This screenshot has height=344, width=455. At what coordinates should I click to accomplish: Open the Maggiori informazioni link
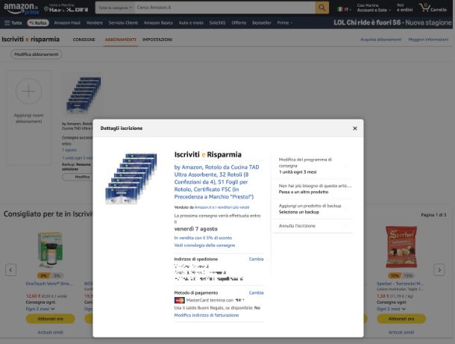428,40
